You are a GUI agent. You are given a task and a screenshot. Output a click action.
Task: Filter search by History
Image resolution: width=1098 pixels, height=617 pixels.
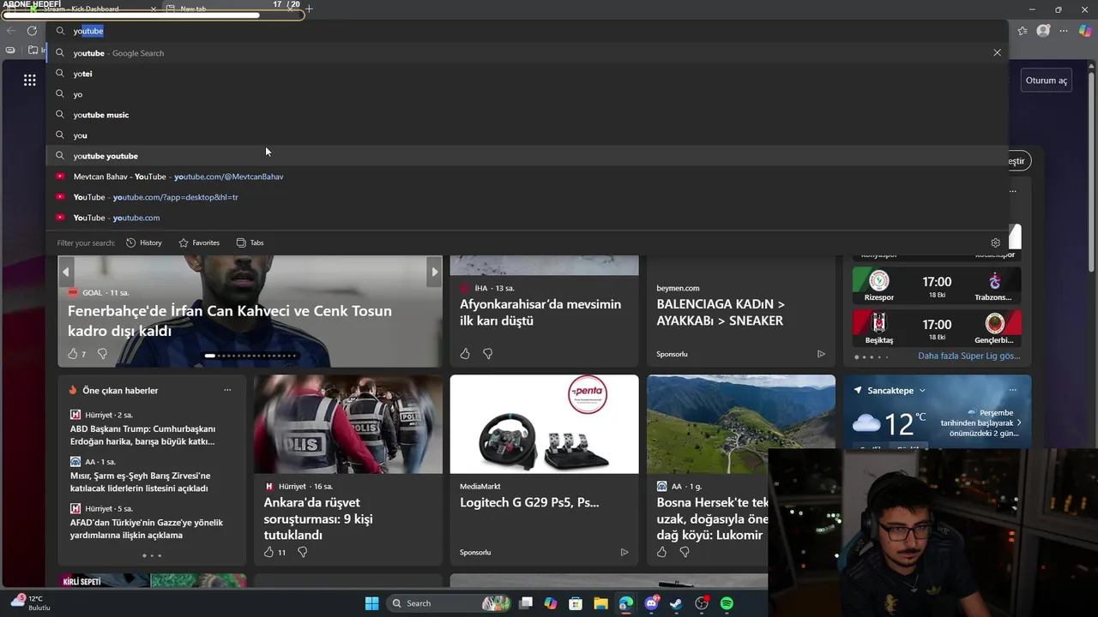click(x=143, y=243)
